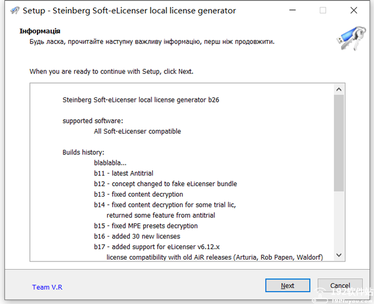This screenshot has width=374, height=304.
Task: Click the 'b16 - added 30 new licenses' line
Action: [137, 237]
